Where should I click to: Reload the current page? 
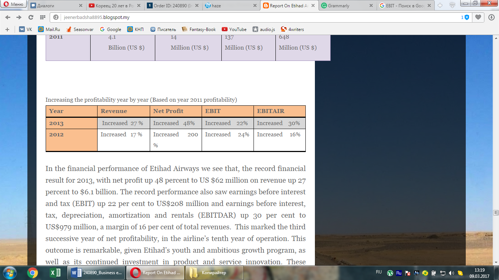[x=31, y=17]
